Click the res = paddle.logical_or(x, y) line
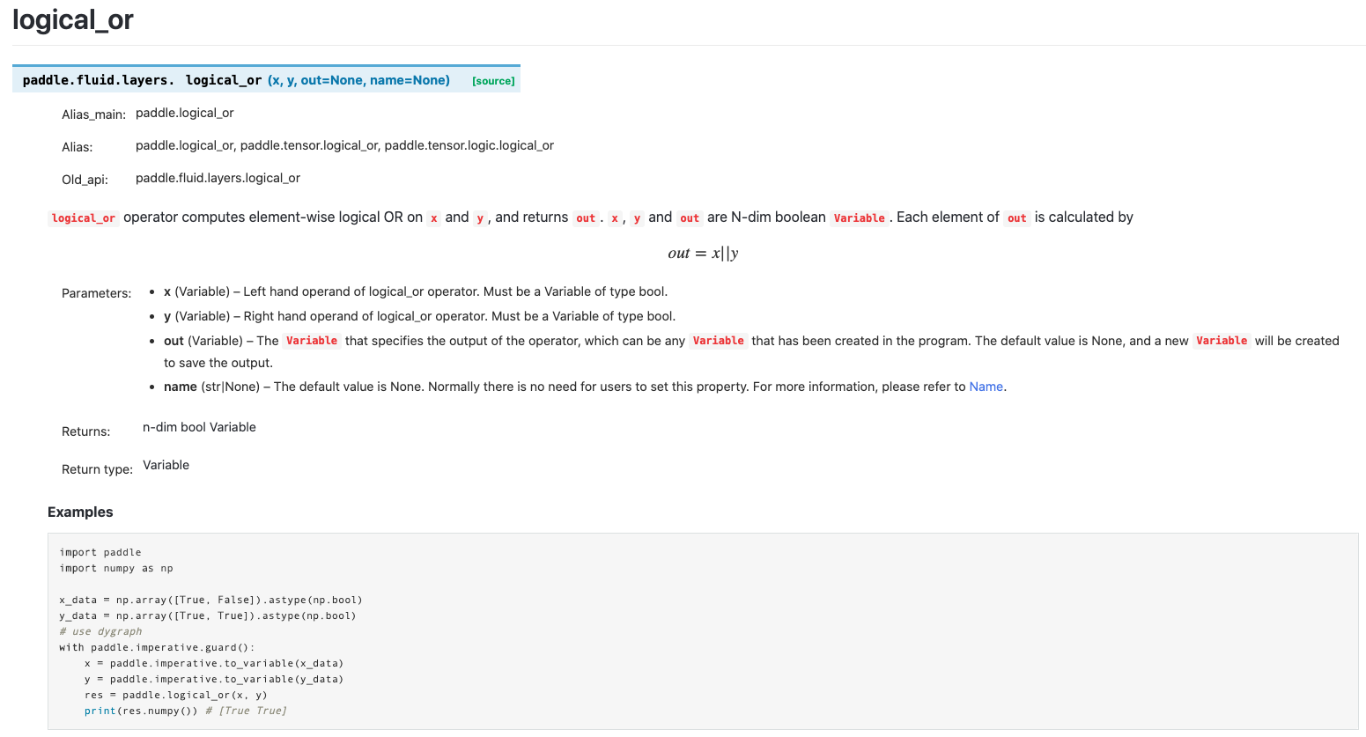Image resolution: width=1366 pixels, height=737 pixels. point(176,695)
